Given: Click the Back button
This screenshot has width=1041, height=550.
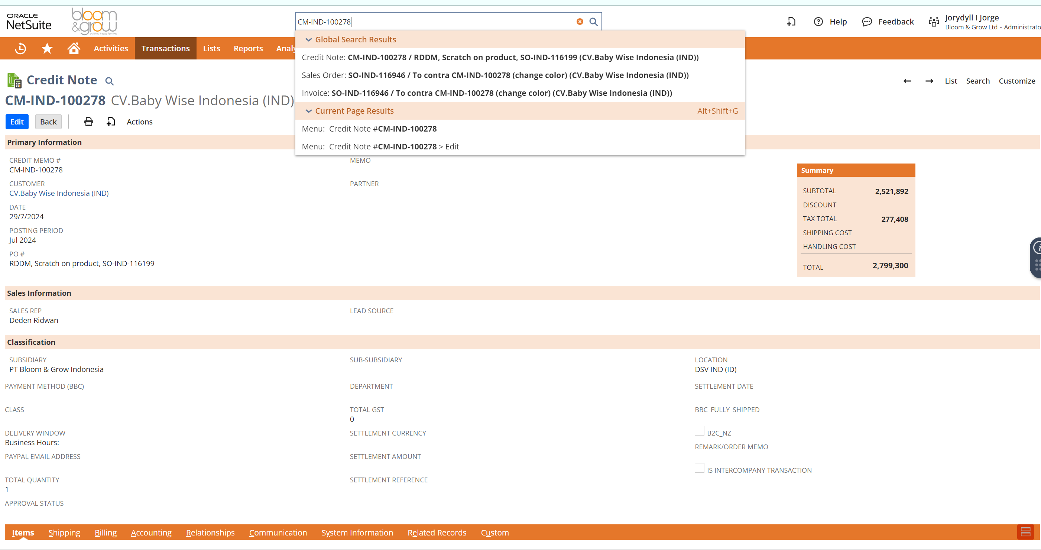Looking at the screenshot, I should [x=48, y=122].
